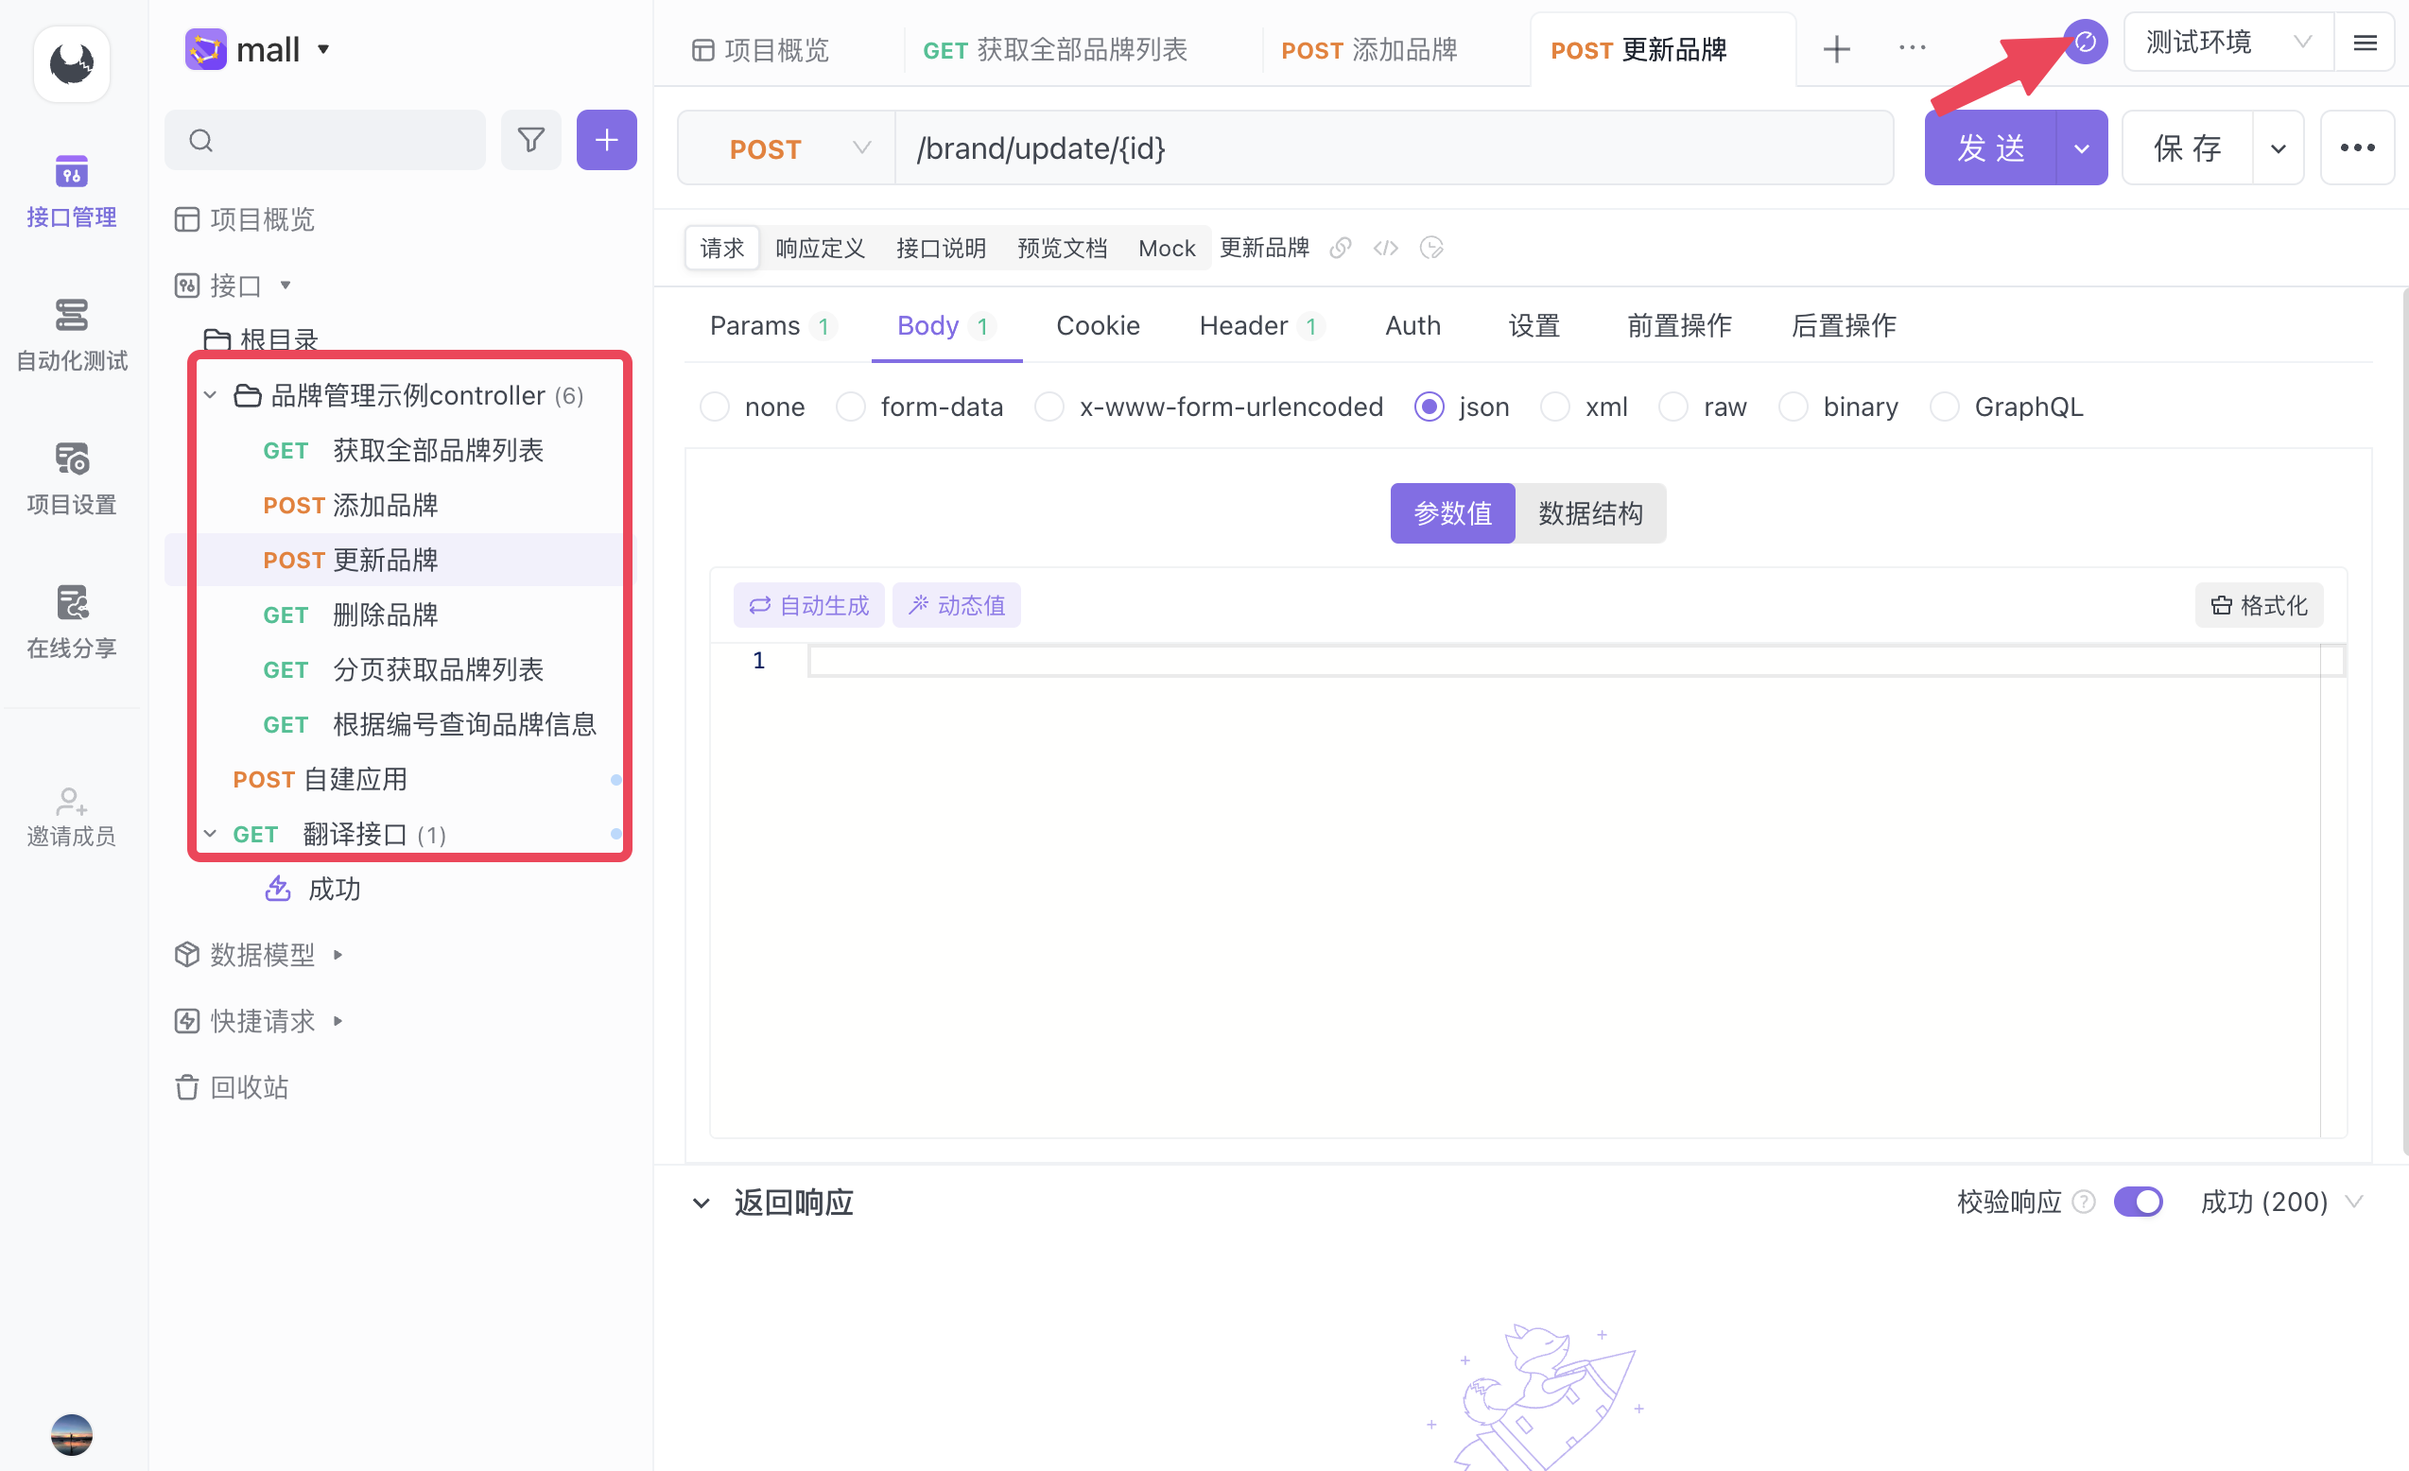2409x1471 pixels.
Task: Click the sidebar search input field
Action: tap(333, 140)
